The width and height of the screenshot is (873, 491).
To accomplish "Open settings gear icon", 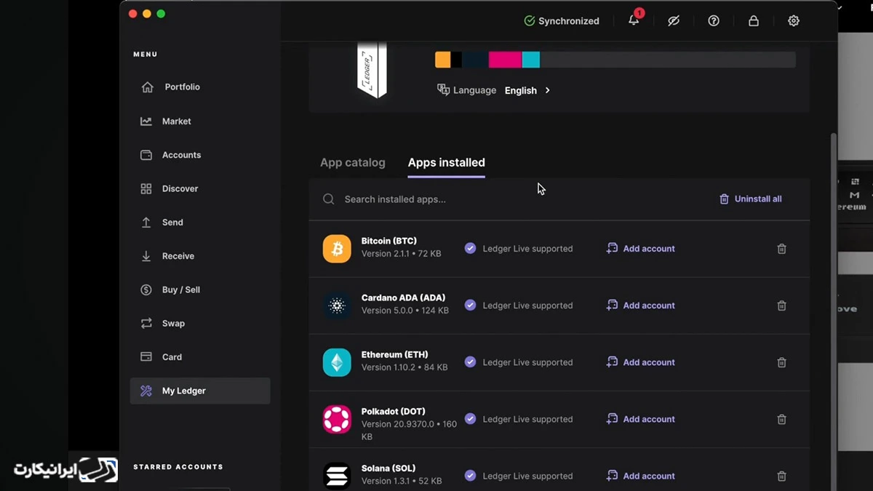I will pyautogui.click(x=794, y=21).
